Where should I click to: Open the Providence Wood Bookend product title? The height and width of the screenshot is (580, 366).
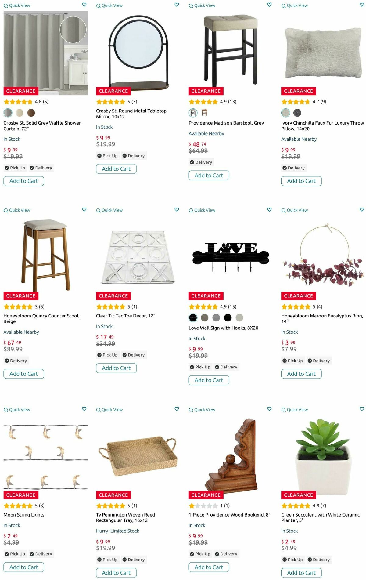[229, 515]
